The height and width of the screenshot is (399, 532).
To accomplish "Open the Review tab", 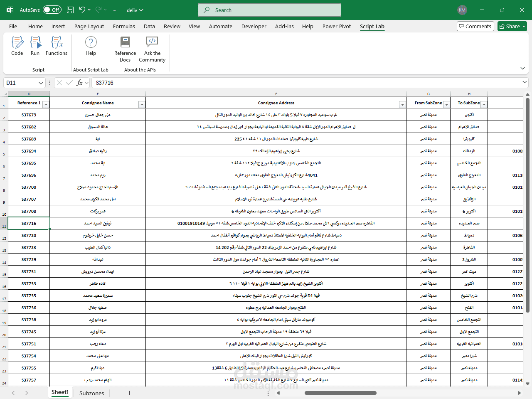I will point(172,26).
